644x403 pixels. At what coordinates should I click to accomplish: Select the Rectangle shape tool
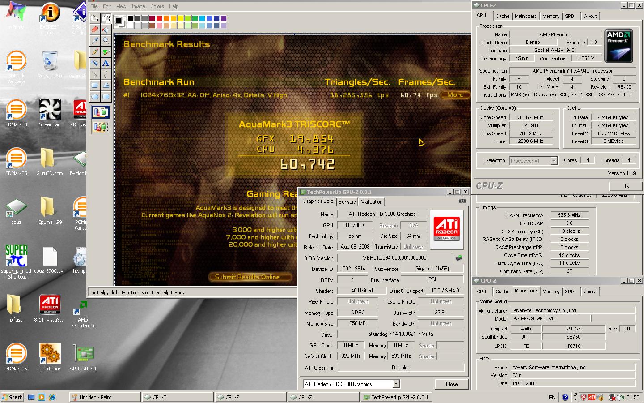95,86
